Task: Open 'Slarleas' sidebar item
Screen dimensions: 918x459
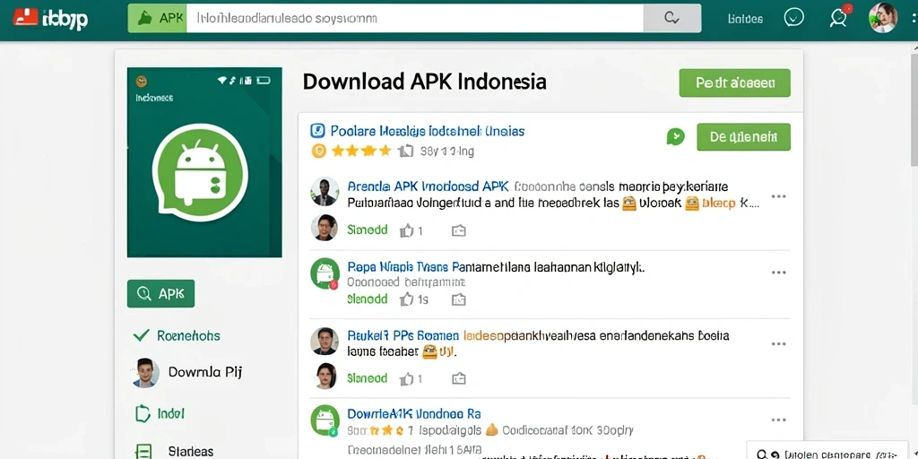Action: [191, 452]
